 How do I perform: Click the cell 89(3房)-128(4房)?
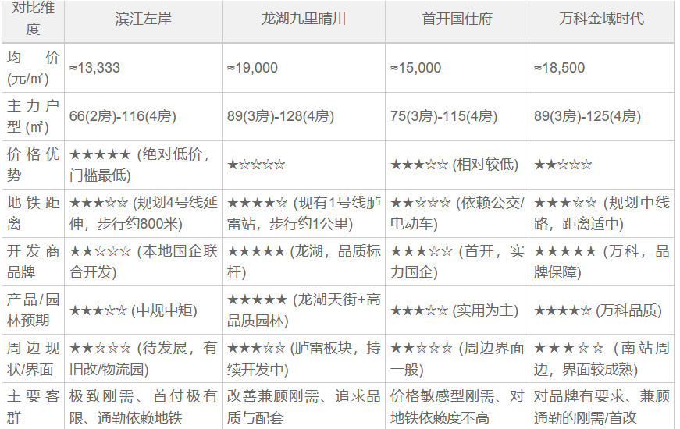[304, 116]
